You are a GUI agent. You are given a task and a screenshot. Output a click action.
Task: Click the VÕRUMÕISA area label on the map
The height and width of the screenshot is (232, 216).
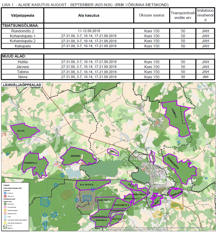(152, 156)
